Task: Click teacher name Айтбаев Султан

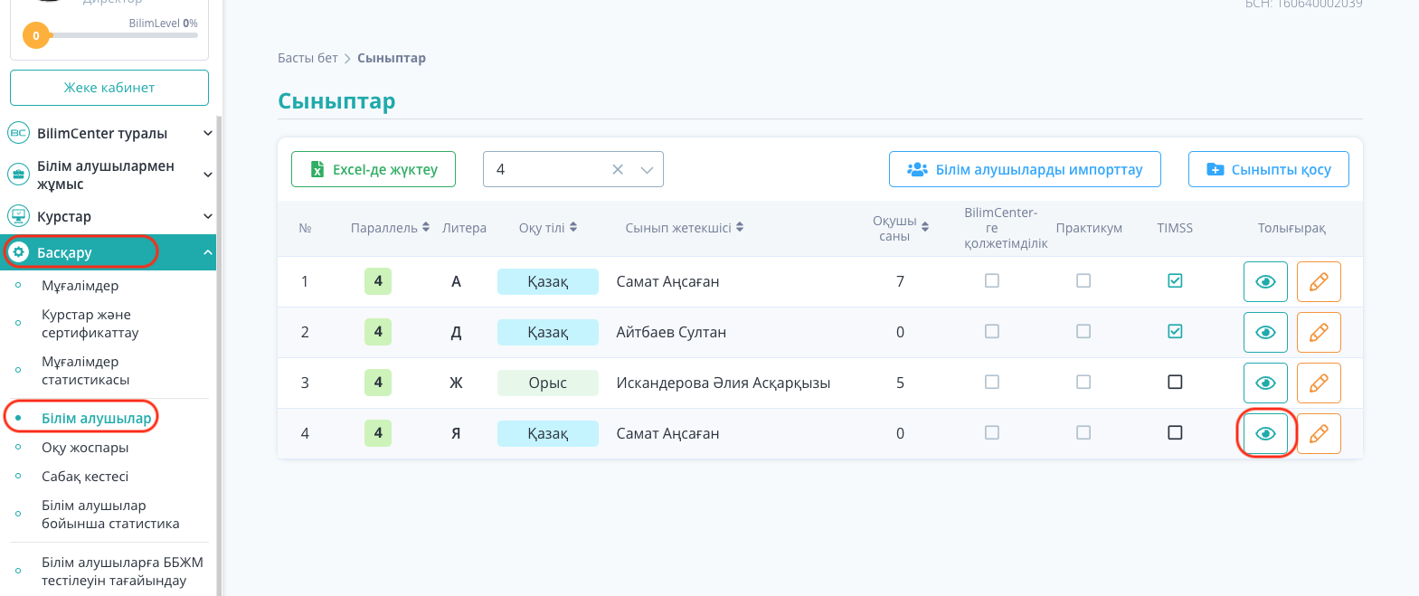Action: pyautogui.click(x=671, y=332)
